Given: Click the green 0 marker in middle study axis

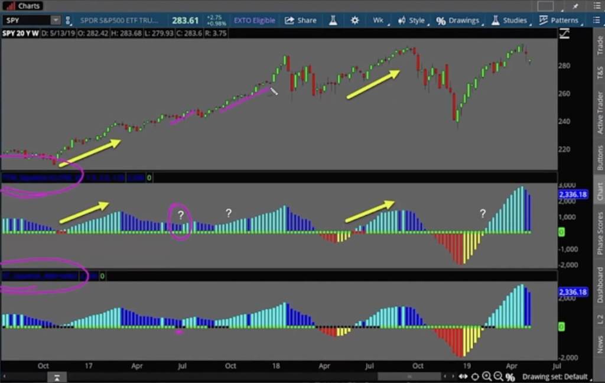Looking at the screenshot, I should [x=561, y=232].
